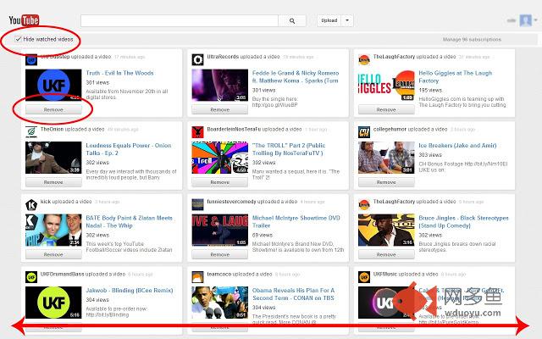Image resolution: width=542 pixels, height=339 pixels.
Task: Remove the Ice Breakers video
Action: pos(386,182)
